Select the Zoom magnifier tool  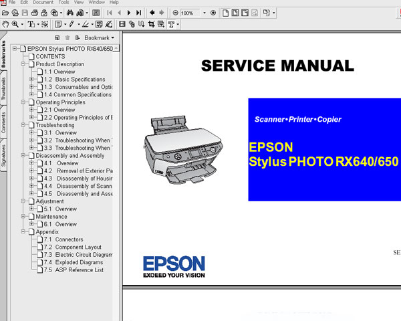pos(15,24)
